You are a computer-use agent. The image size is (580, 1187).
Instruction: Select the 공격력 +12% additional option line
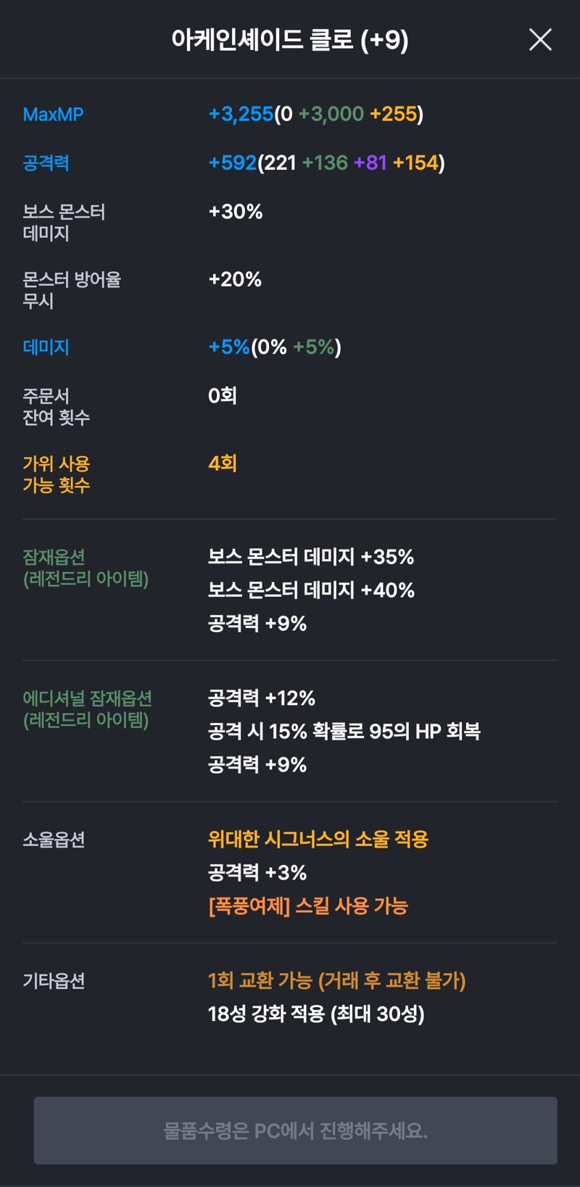coord(262,698)
